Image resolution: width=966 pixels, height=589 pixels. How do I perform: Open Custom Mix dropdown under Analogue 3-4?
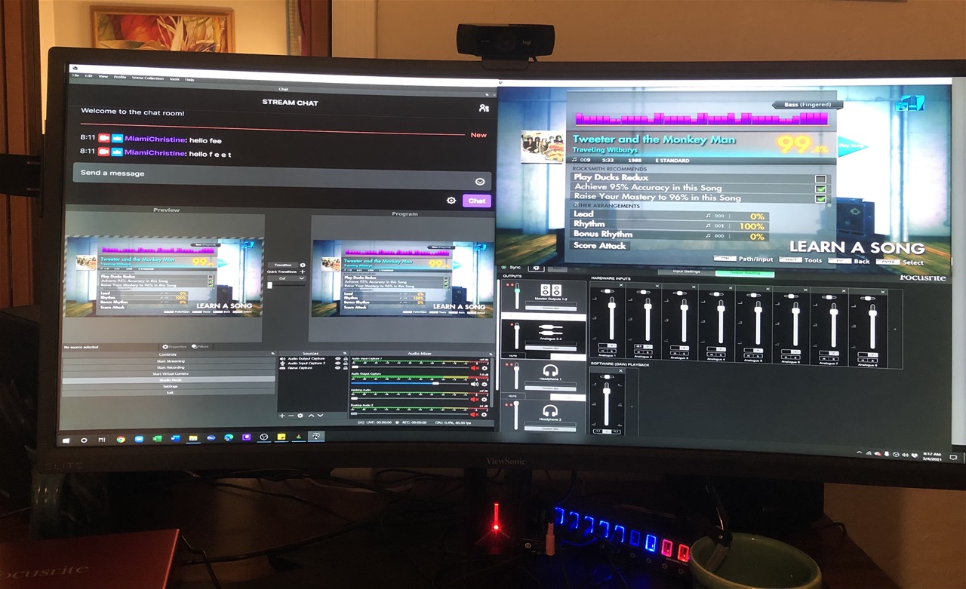pyautogui.click(x=551, y=348)
